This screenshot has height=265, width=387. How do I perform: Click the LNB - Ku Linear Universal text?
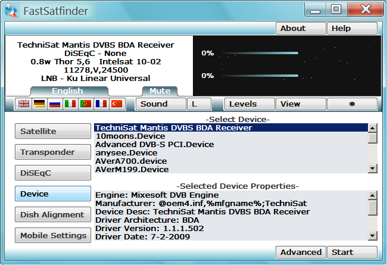[95, 78]
